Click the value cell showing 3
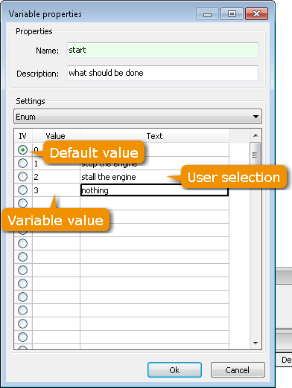The image size is (292, 388). [56, 190]
